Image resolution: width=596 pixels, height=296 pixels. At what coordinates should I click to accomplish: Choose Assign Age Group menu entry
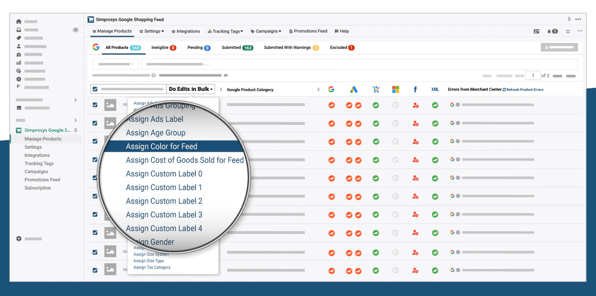[x=156, y=133]
